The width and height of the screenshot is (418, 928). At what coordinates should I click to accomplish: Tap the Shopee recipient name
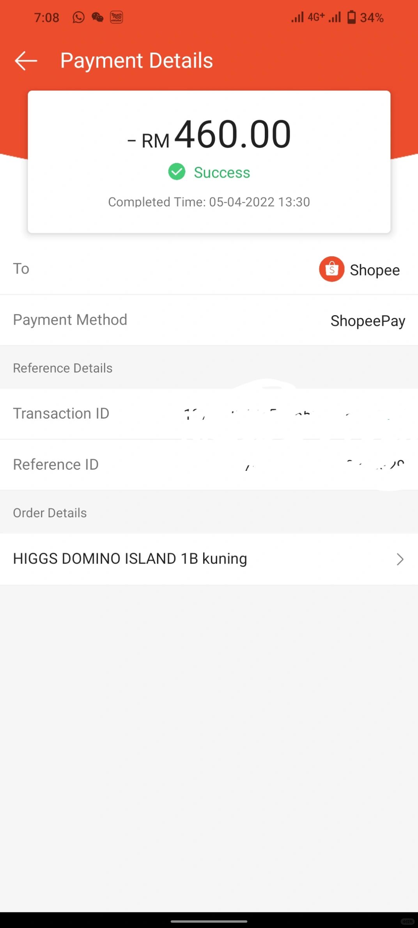(x=375, y=270)
